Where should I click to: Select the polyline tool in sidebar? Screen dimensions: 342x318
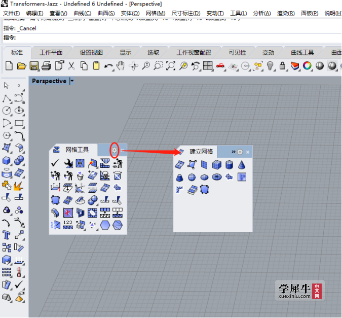click(7, 98)
